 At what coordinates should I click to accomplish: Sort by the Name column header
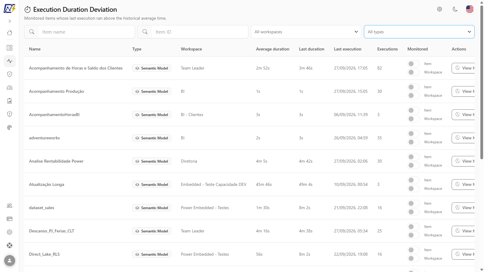35,49
